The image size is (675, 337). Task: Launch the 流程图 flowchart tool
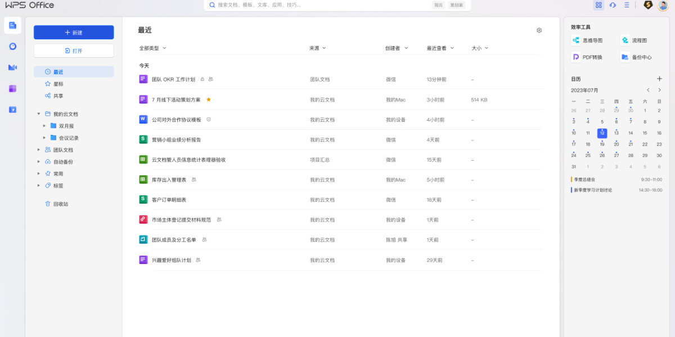[634, 40]
